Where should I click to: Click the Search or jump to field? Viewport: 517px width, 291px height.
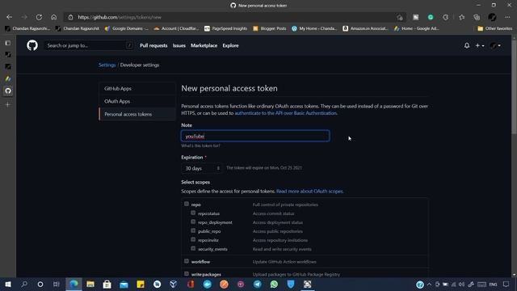coord(89,45)
